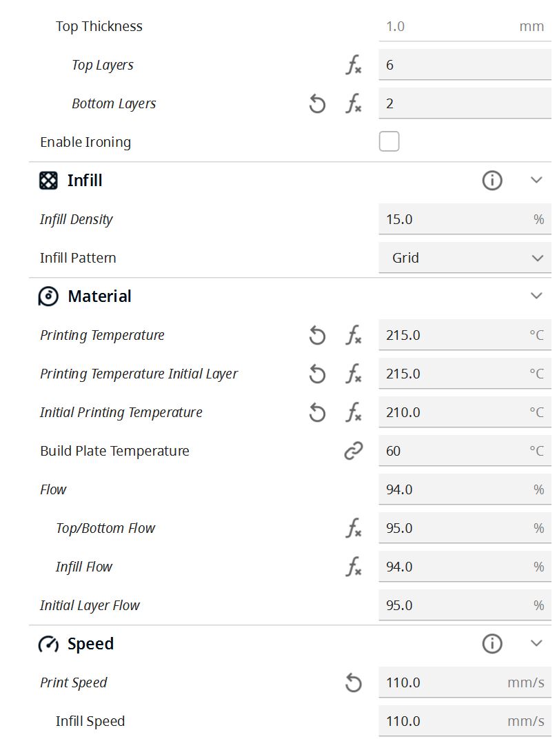
Task: Collapse the Infill settings section
Action: coord(536,181)
